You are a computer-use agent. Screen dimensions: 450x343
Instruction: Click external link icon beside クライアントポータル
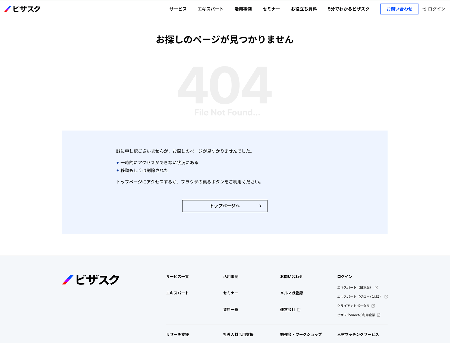coord(373,306)
